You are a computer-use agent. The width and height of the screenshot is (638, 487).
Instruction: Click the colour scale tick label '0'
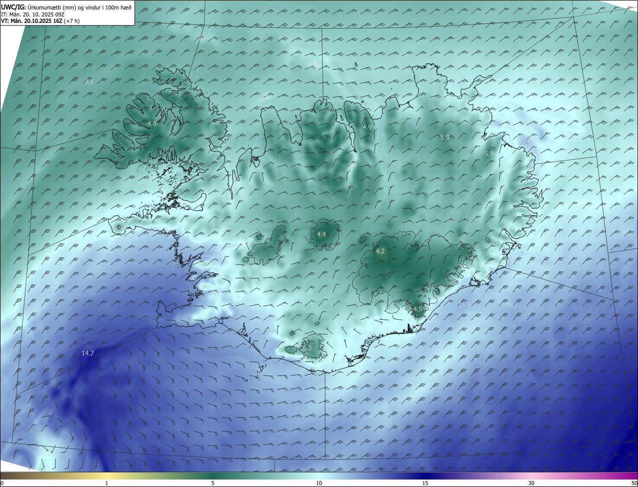tap(2, 483)
